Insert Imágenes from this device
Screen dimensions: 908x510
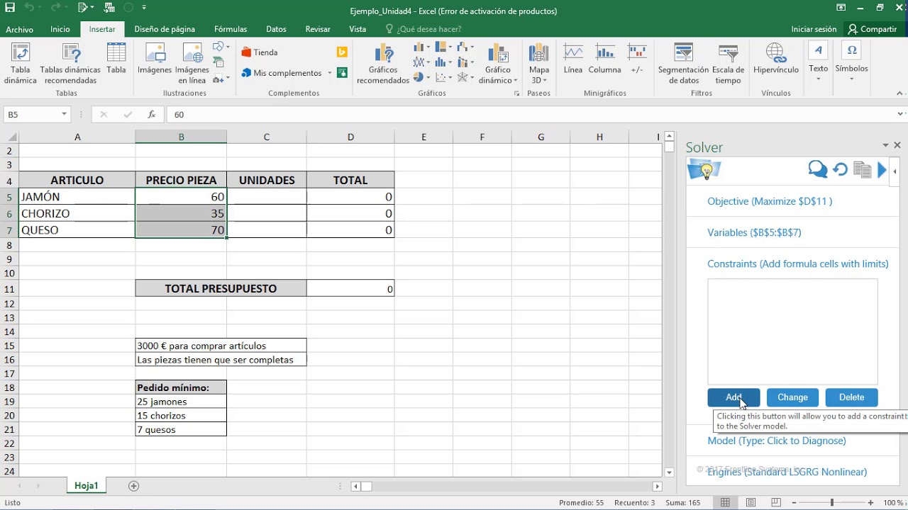155,59
